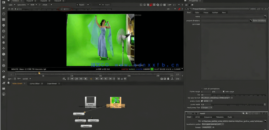Open the 3D cube node menu

click(x=4, y=54)
